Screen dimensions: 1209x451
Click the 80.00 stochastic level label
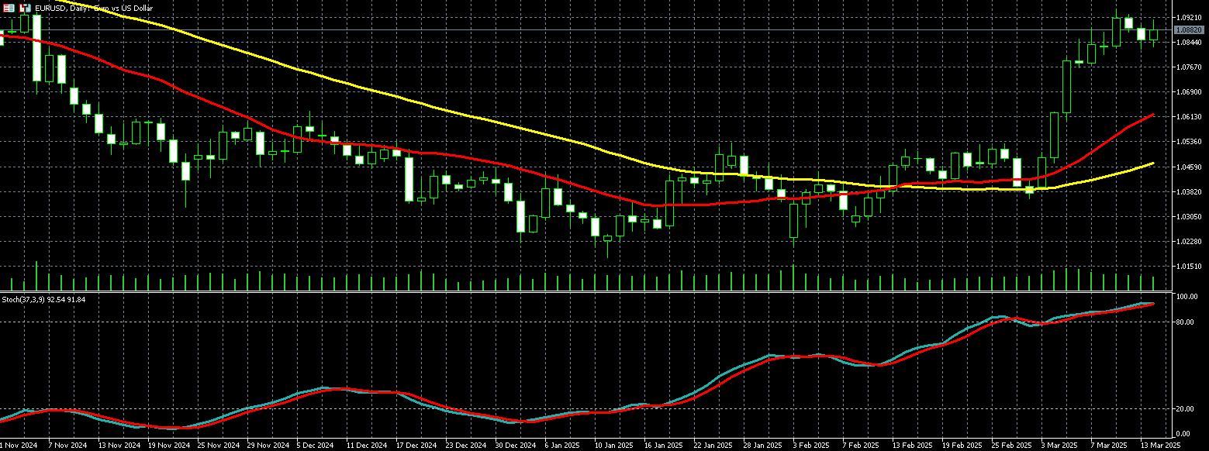click(1186, 322)
